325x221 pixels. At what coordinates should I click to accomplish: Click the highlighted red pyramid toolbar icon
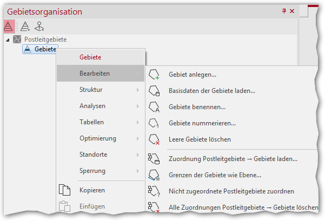(x=9, y=26)
